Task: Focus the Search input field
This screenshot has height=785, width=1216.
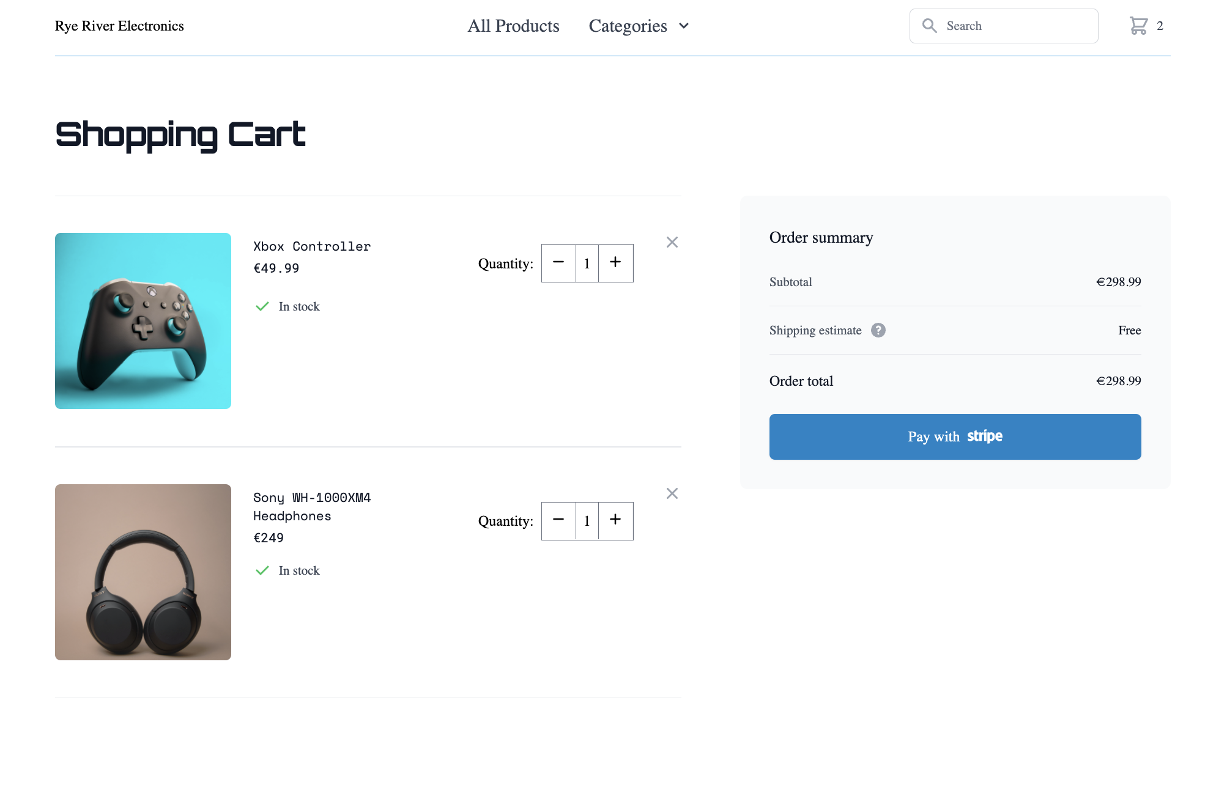Action: pos(1004,26)
